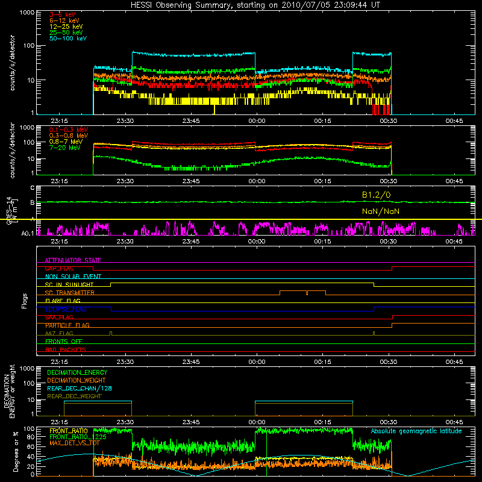This screenshot has width=482, height=482.
Task: Select the AAZ_FLAG label
Action: (x=59, y=333)
